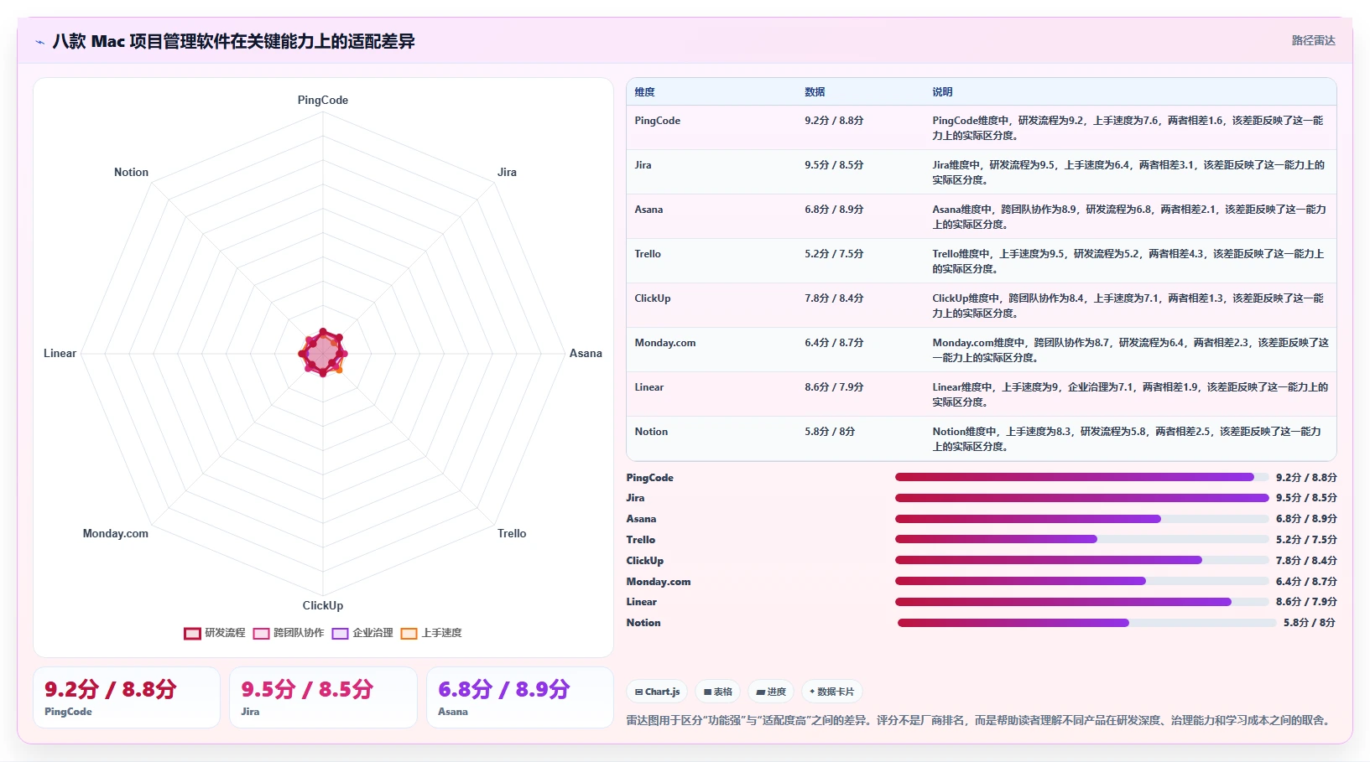
Task: Click the 维度 column header
Action: [644, 92]
